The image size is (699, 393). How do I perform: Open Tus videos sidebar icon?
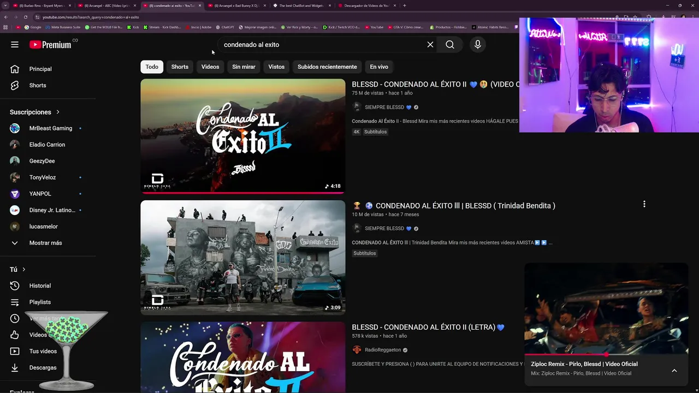(15, 351)
